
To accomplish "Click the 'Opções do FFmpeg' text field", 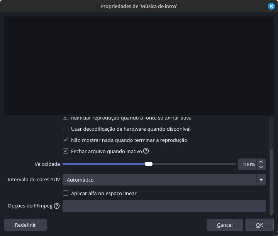I will [x=164, y=206].
